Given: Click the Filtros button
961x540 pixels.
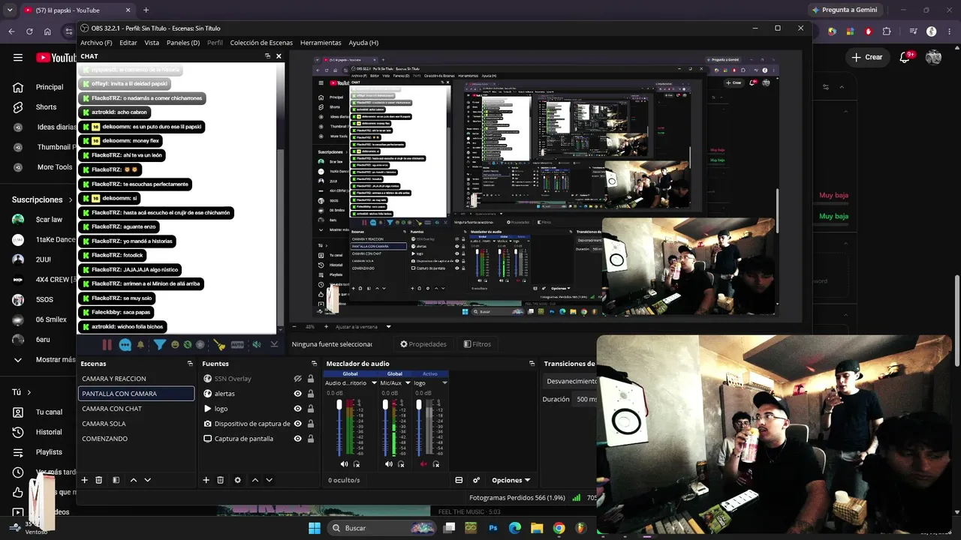Looking at the screenshot, I should click(x=477, y=344).
